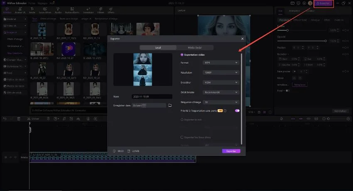353x191 pixels.
Task: Click the purple Exporter button in dialog
Action: (x=231, y=151)
